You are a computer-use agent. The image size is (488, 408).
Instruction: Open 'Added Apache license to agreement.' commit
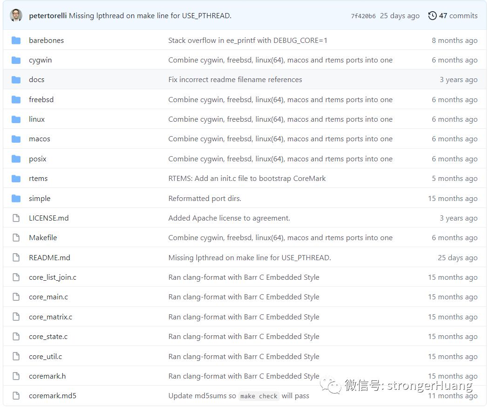229,218
